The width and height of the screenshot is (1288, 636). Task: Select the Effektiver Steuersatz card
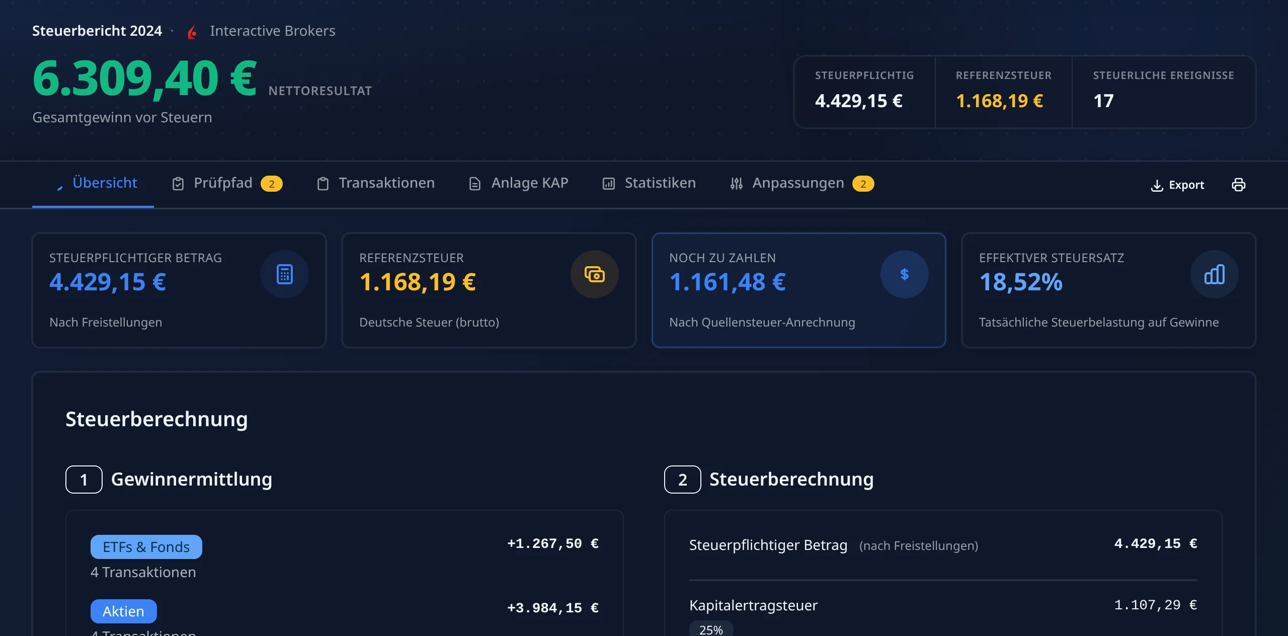pos(1109,290)
